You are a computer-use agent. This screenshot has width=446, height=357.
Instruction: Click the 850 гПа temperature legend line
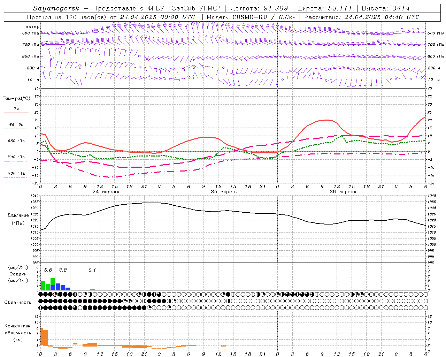tap(16, 145)
